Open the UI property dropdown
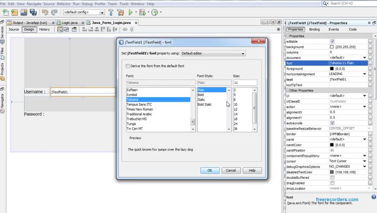Viewport: 377px width, 213px height. 365,96
